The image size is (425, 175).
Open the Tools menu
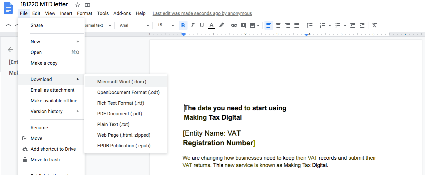103,13
